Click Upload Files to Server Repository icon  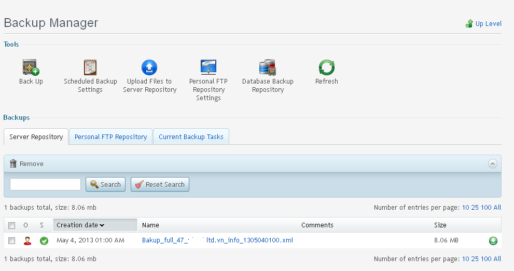pos(149,67)
